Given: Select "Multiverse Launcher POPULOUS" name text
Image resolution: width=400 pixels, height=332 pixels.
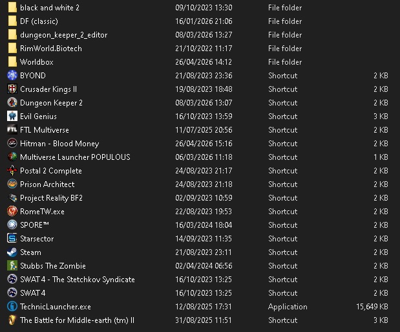Looking at the screenshot, I should tap(75, 157).
